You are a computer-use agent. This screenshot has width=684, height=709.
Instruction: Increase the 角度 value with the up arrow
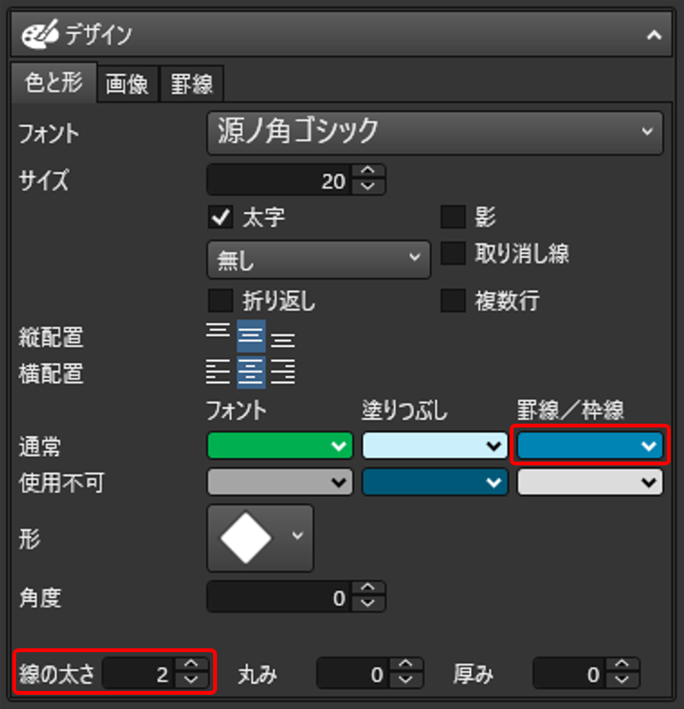coord(368,589)
